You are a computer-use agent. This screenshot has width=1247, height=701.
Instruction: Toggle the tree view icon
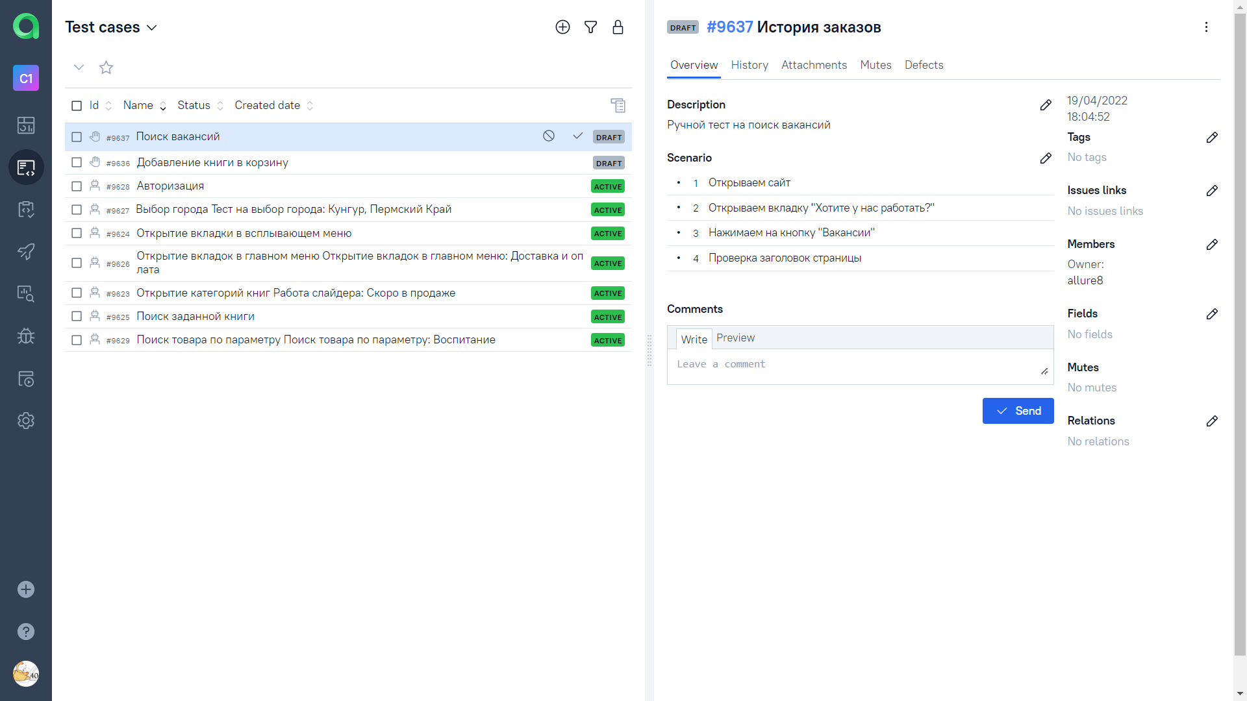coord(618,105)
